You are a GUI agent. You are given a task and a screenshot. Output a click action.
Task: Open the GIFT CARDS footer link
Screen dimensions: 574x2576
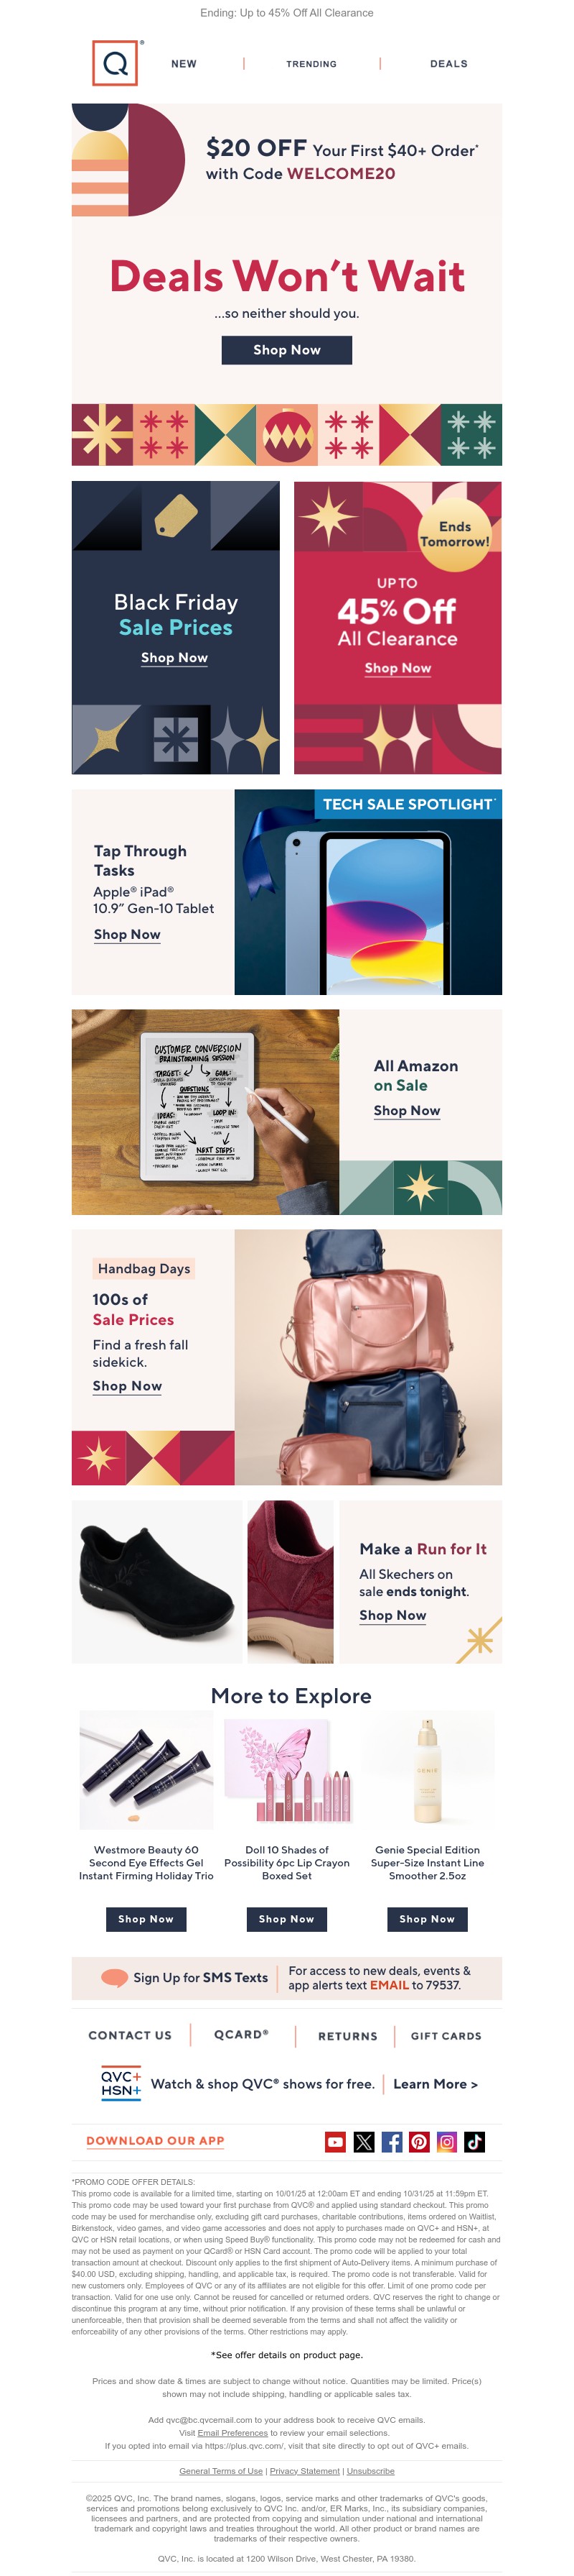[446, 2035]
